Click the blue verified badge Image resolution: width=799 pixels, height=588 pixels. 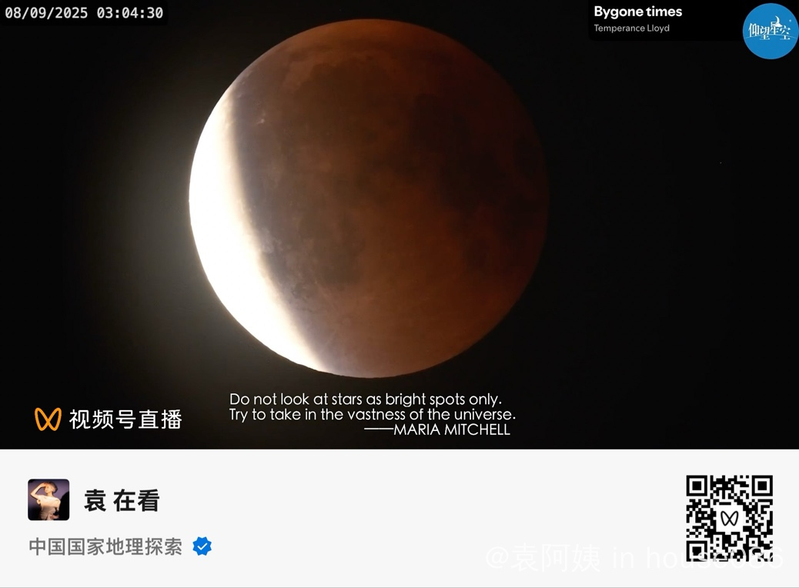click(202, 546)
